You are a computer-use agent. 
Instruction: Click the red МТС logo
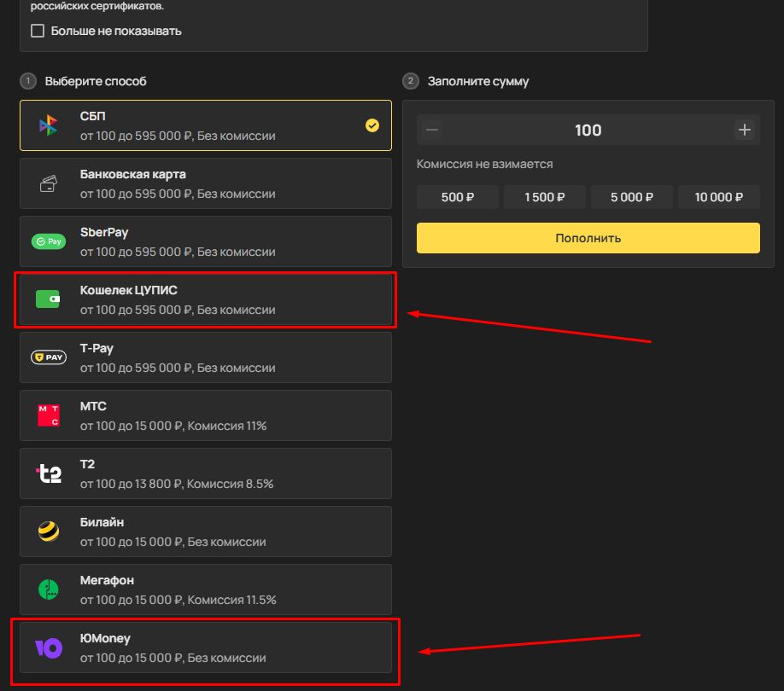[x=49, y=415]
